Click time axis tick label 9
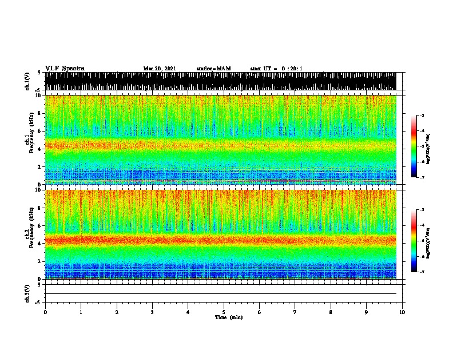 point(366,312)
